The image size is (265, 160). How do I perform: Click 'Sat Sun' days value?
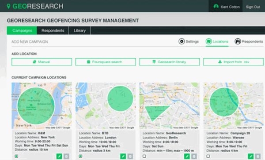tap(158, 146)
